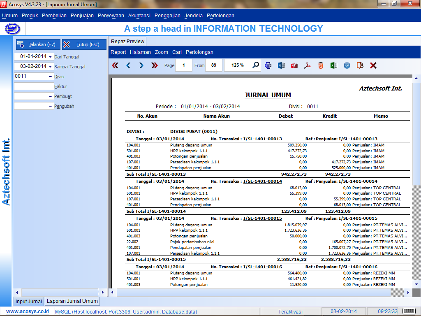Click the Acosys app icon in title bar
The image size is (421, 316).
[3, 4]
